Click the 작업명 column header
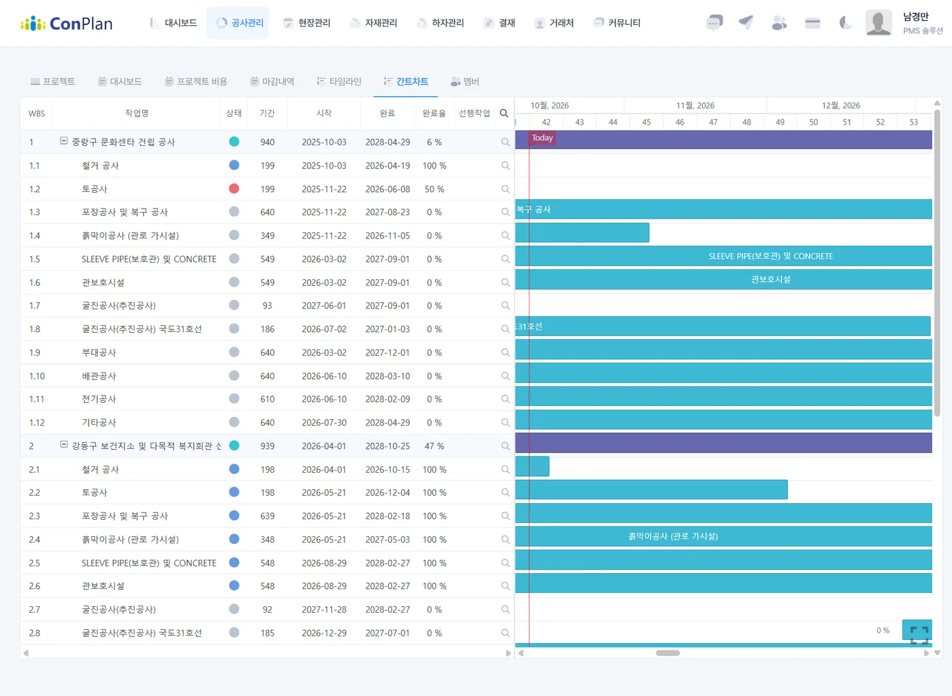The image size is (952, 696). point(137,114)
